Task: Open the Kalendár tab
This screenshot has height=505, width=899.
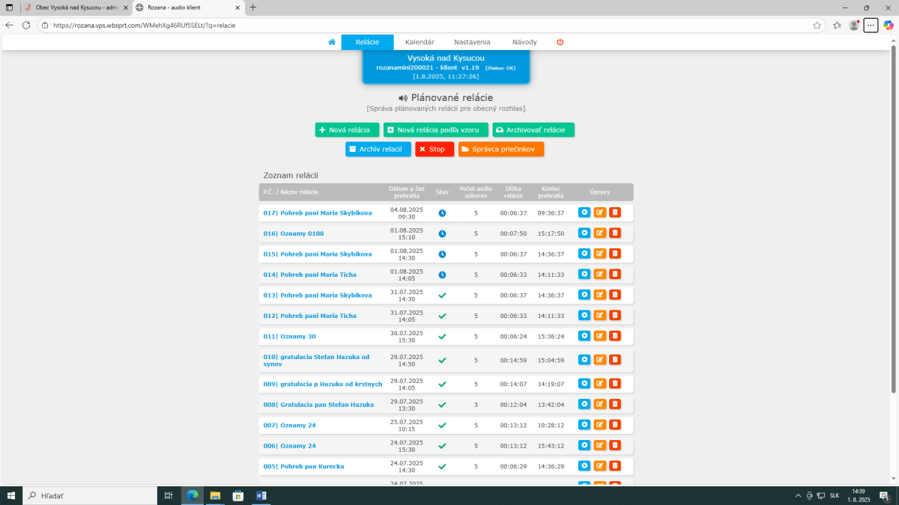Action: (x=420, y=42)
